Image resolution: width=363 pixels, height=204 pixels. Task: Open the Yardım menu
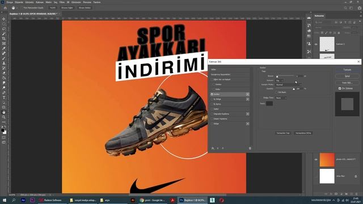(x=97, y=2)
